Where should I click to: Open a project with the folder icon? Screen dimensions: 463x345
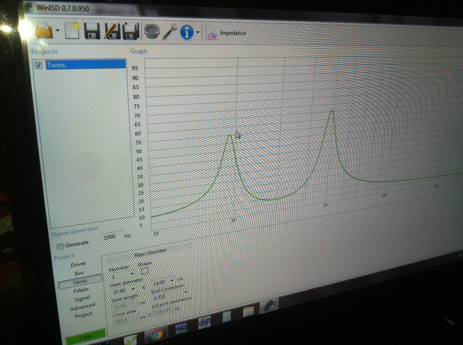point(44,31)
